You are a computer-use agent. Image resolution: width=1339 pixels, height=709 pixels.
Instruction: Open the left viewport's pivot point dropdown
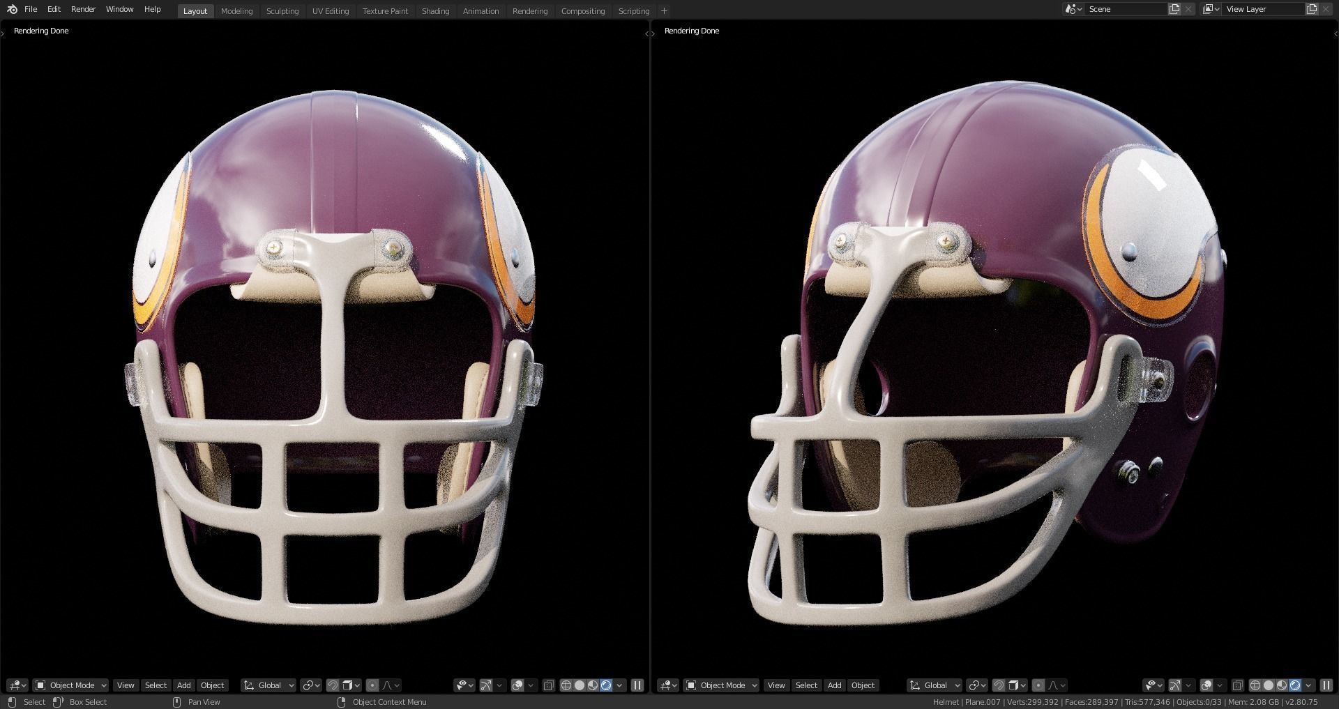[310, 685]
